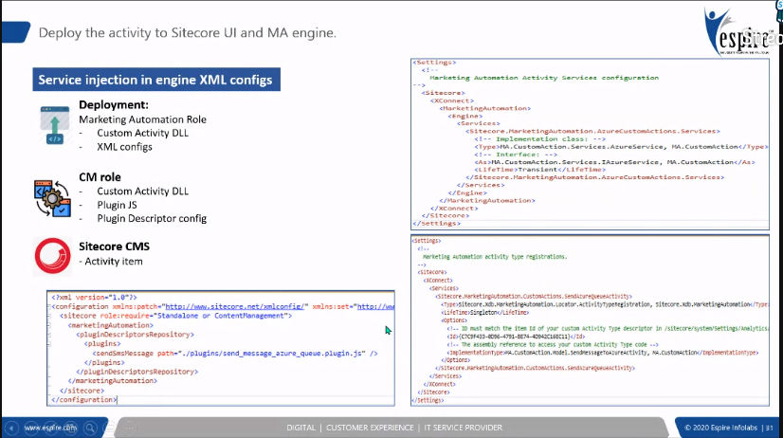Viewport: 783px width, 438px height.
Task: Open the sitecore.net xmlconfig hyperlink in the code
Action: 235,306
